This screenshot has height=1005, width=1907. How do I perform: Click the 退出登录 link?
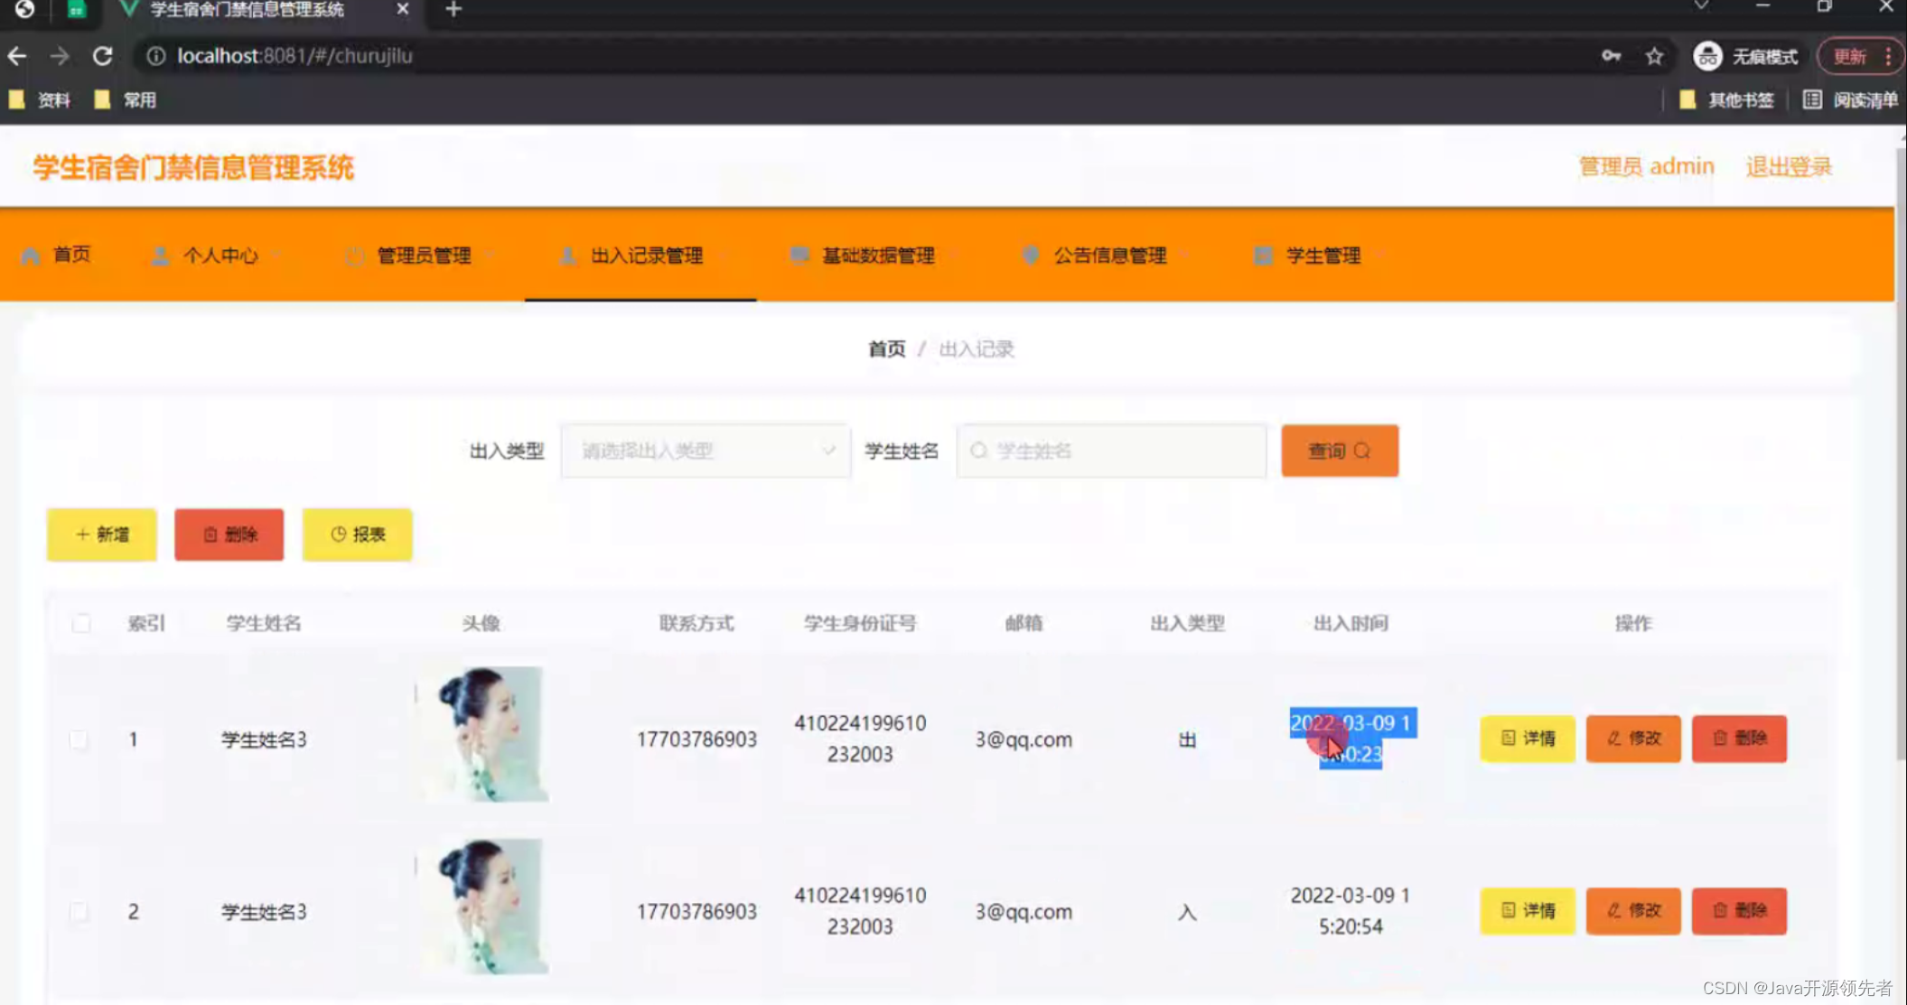tap(1788, 166)
